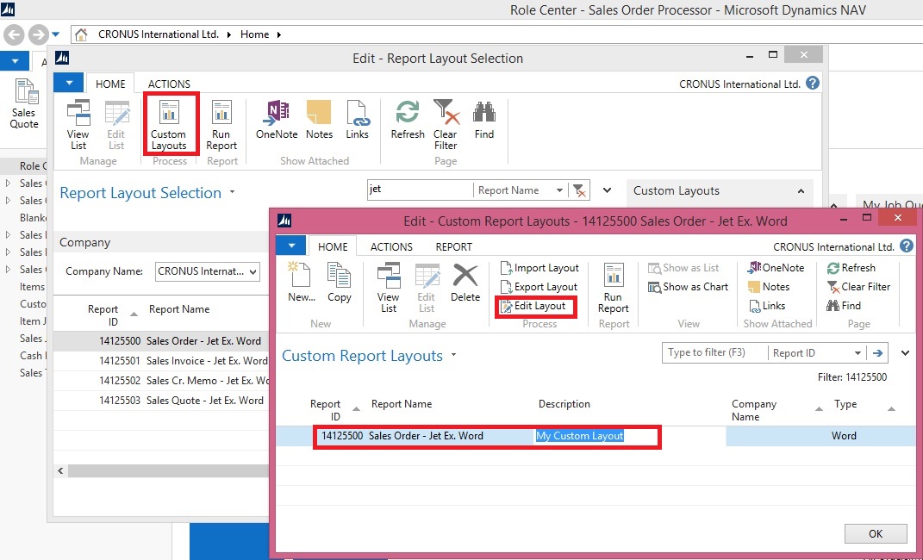Expand the Report ID filter dropdown

pyautogui.click(x=858, y=353)
